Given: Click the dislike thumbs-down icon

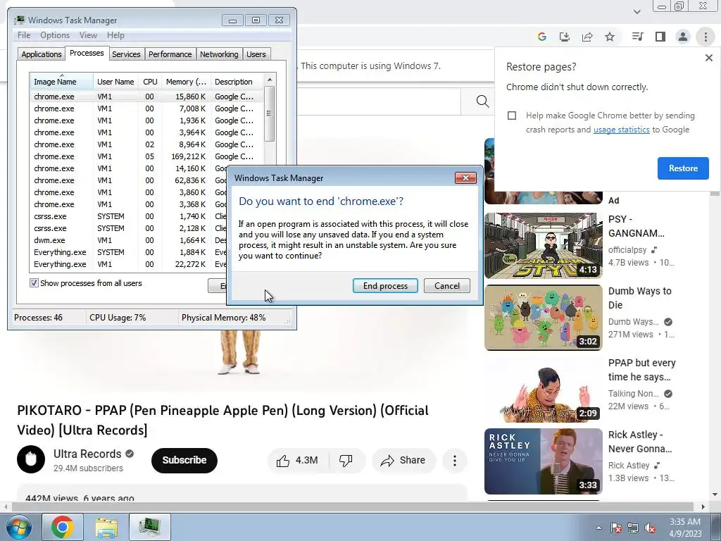Looking at the screenshot, I should pos(346,461).
